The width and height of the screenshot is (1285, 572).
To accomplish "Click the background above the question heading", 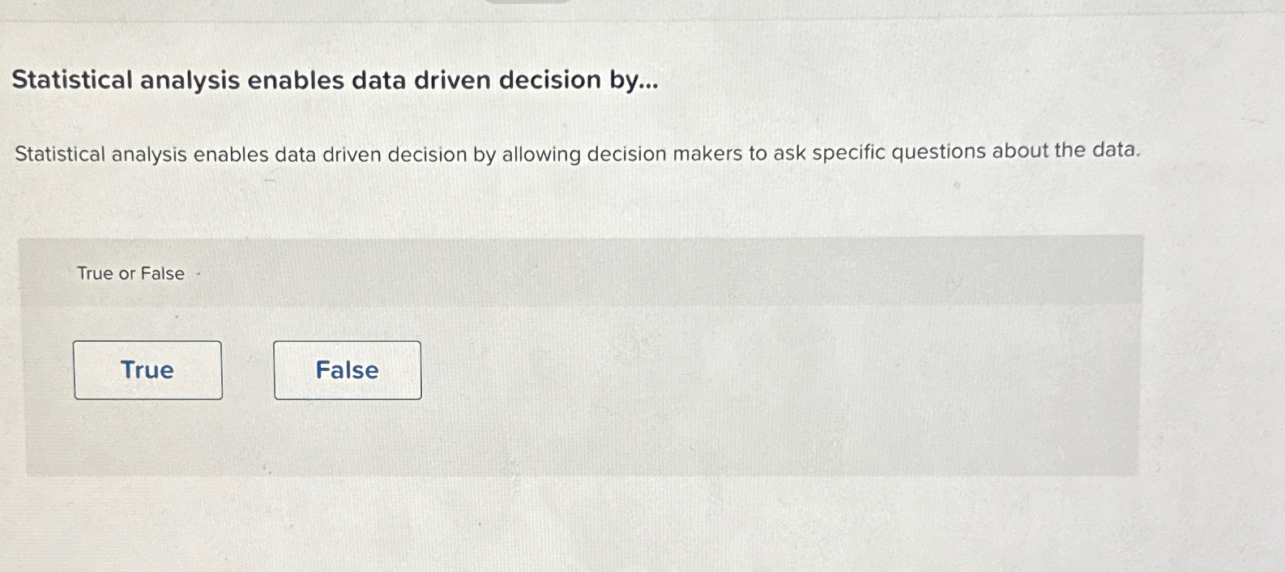I will [640, 36].
